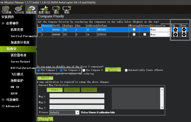Open 安装固件 install firmware page
191x122 pixels.
pyautogui.click(x=8, y=17)
